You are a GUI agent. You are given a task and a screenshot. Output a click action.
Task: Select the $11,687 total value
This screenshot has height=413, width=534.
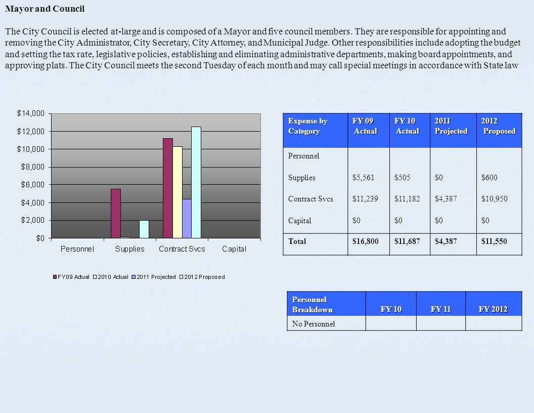[x=407, y=241]
